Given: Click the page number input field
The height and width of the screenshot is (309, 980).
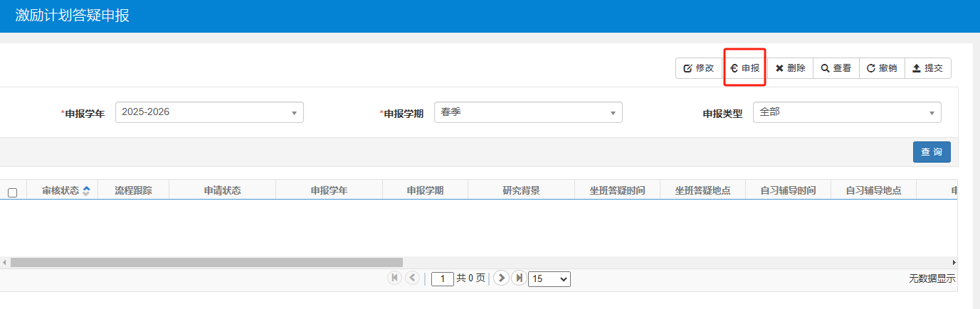Looking at the screenshot, I should tap(443, 279).
